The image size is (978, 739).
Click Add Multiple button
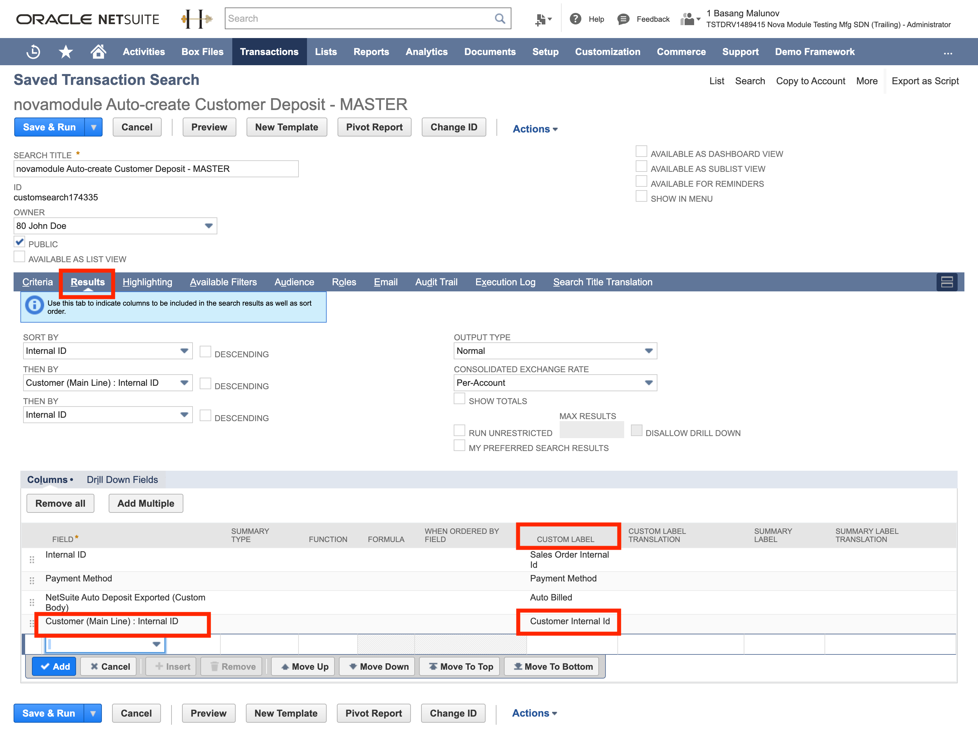point(146,504)
